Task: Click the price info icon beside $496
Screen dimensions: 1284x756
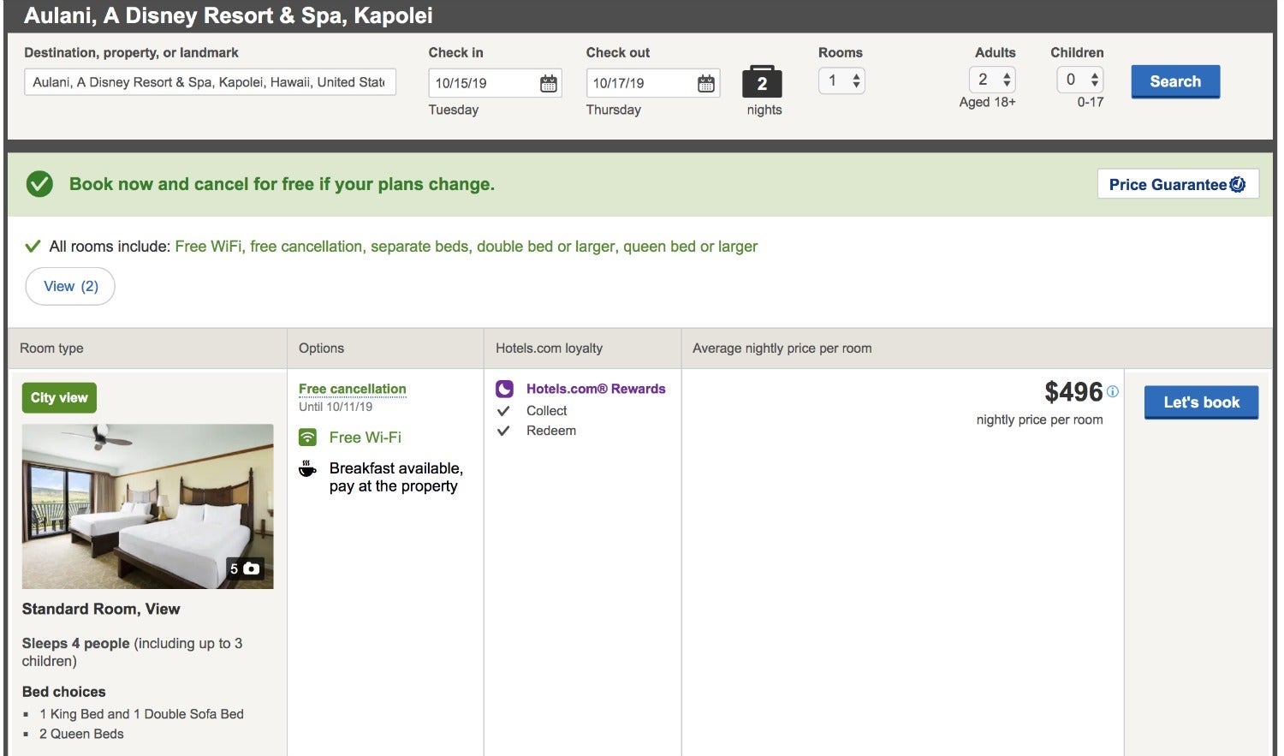Action: tap(1112, 391)
